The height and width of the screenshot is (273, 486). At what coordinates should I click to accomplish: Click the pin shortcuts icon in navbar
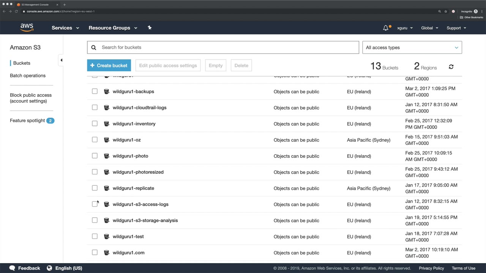(x=150, y=28)
